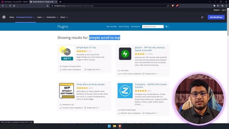The height and width of the screenshot is (129, 229).
Task: Go to browser home icon
Action: (14, 6)
